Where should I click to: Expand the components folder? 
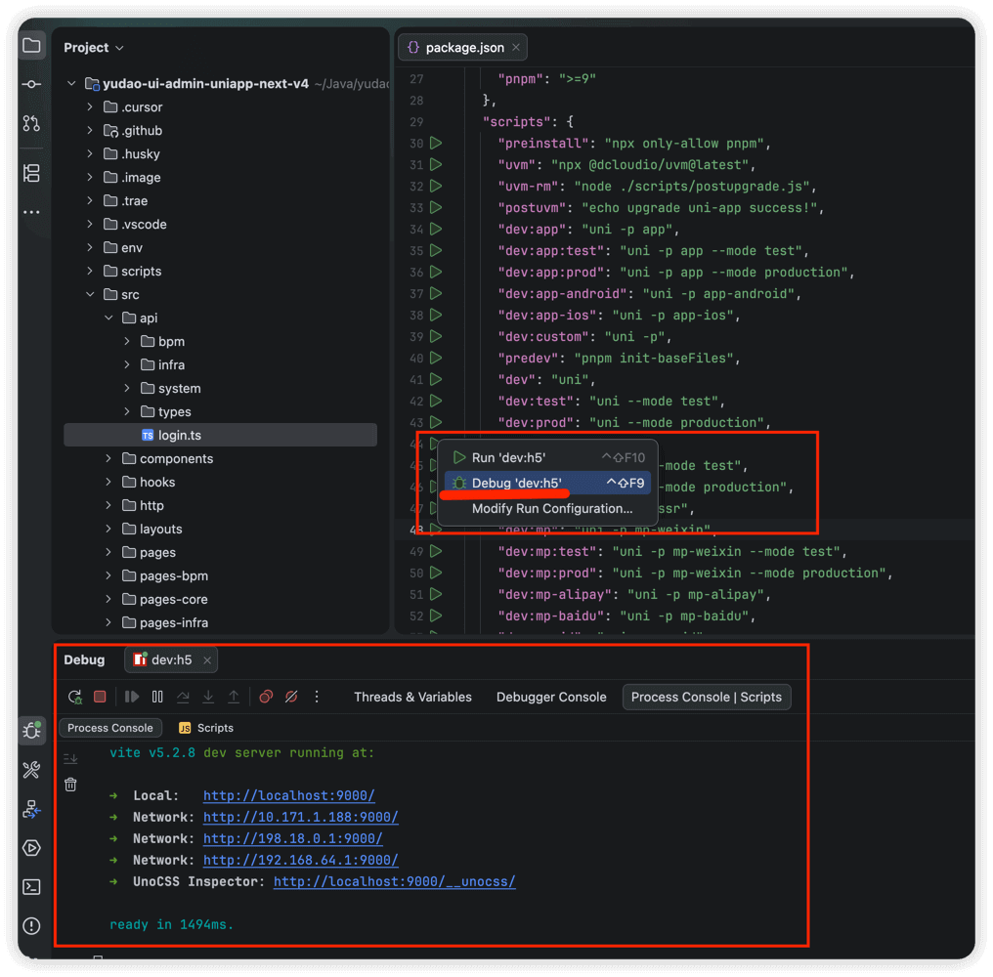(x=109, y=458)
